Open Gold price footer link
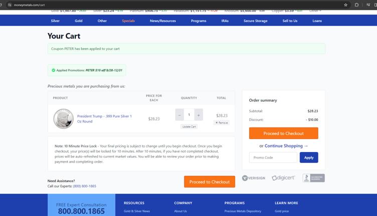 [x=282, y=211]
